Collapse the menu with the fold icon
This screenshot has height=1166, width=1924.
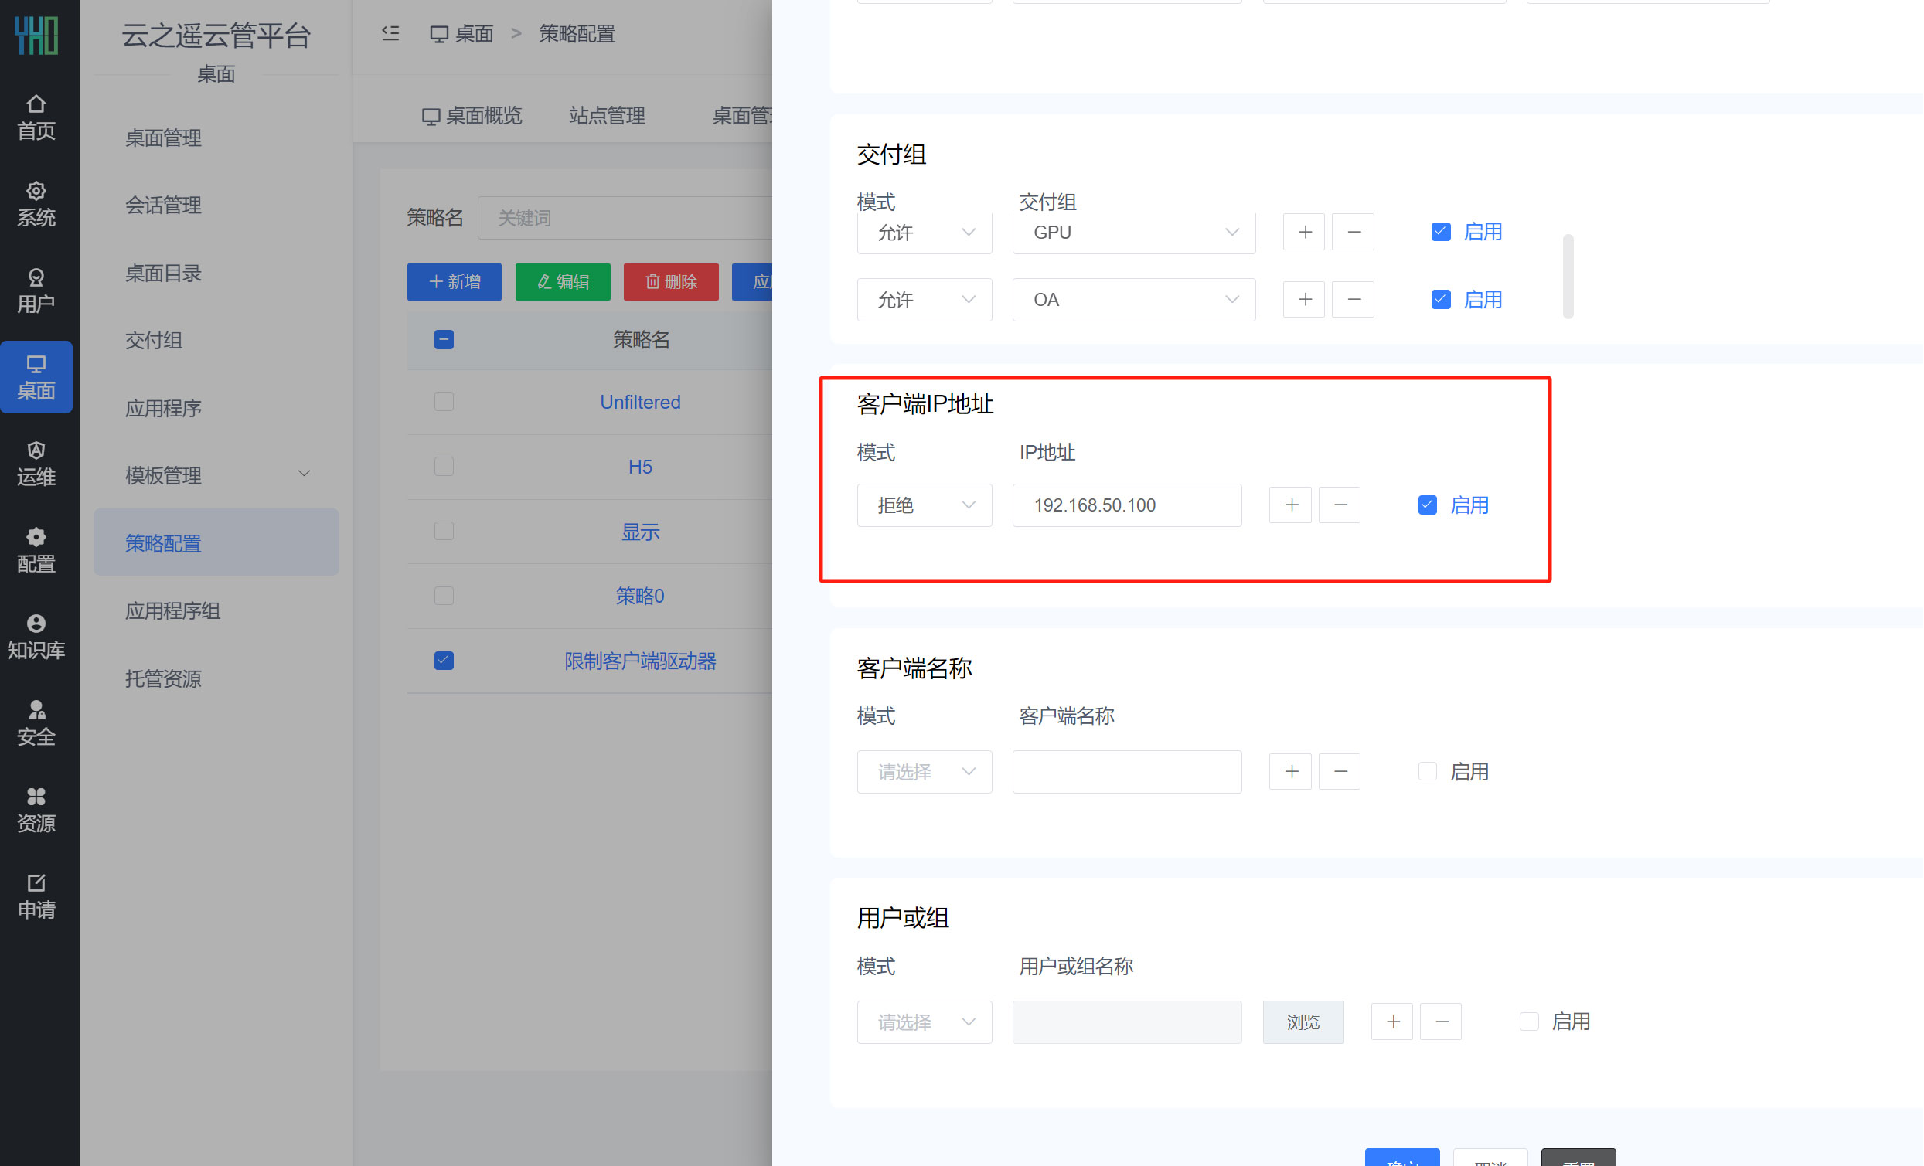click(x=390, y=32)
